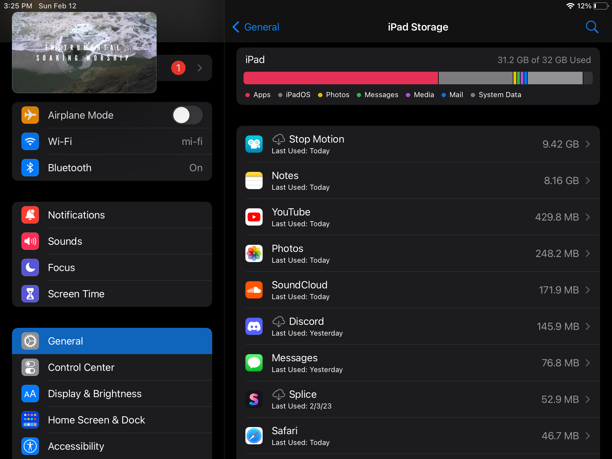Open the Screen Time settings

tap(112, 294)
